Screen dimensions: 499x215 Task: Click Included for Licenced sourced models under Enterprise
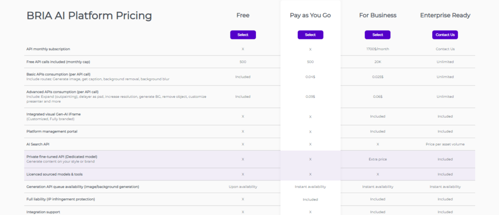[x=445, y=174]
